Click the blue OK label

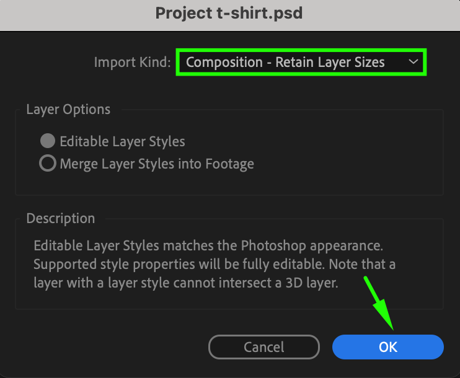point(388,347)
